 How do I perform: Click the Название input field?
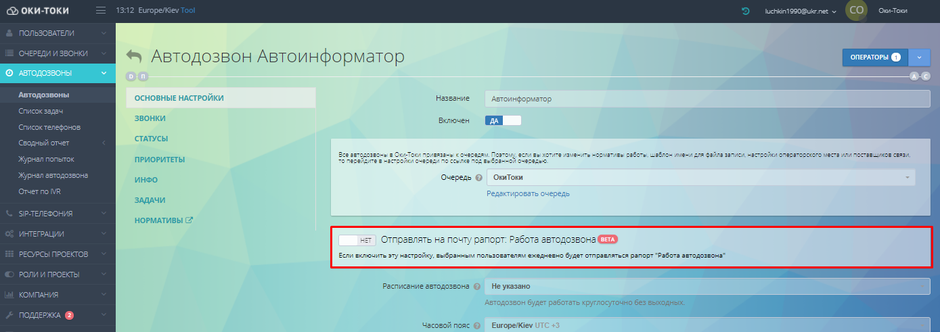point(707,99)
